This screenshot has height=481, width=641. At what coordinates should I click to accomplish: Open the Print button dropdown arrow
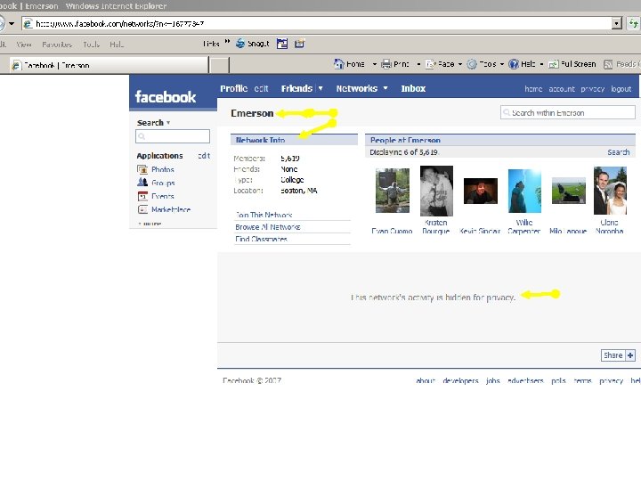click(x=418, y=64)
